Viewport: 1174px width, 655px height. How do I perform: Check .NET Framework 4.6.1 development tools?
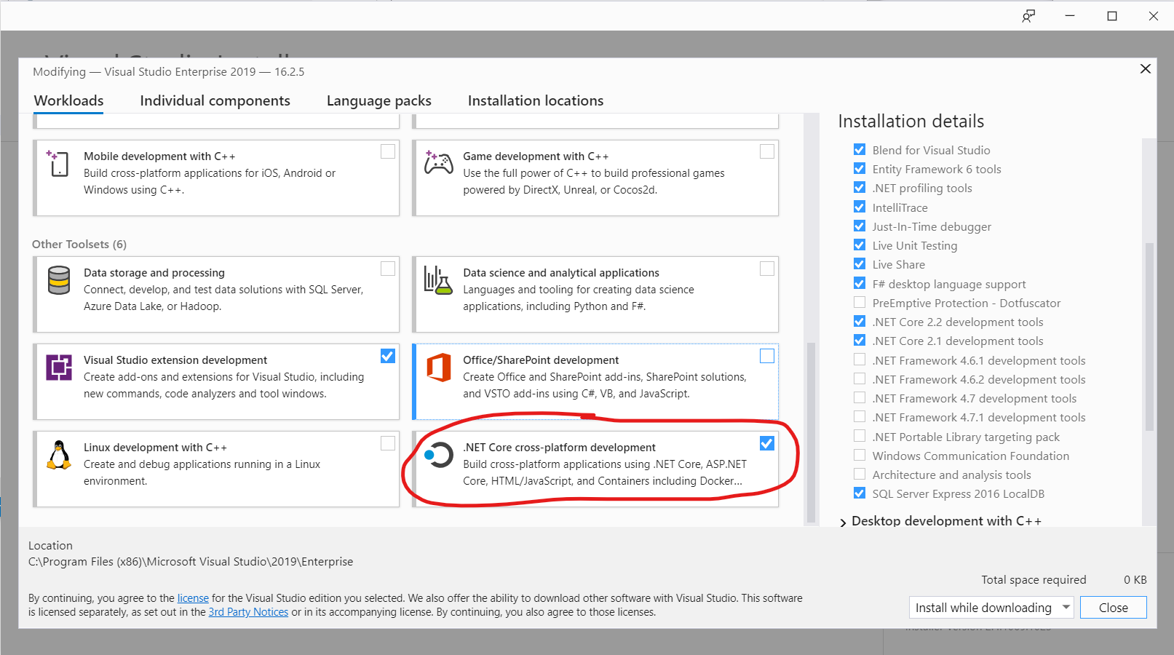coord(860,360)
